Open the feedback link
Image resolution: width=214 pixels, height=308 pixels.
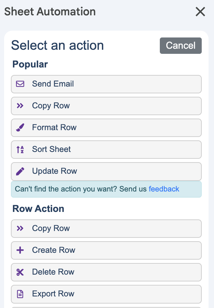tap(164, 189)
